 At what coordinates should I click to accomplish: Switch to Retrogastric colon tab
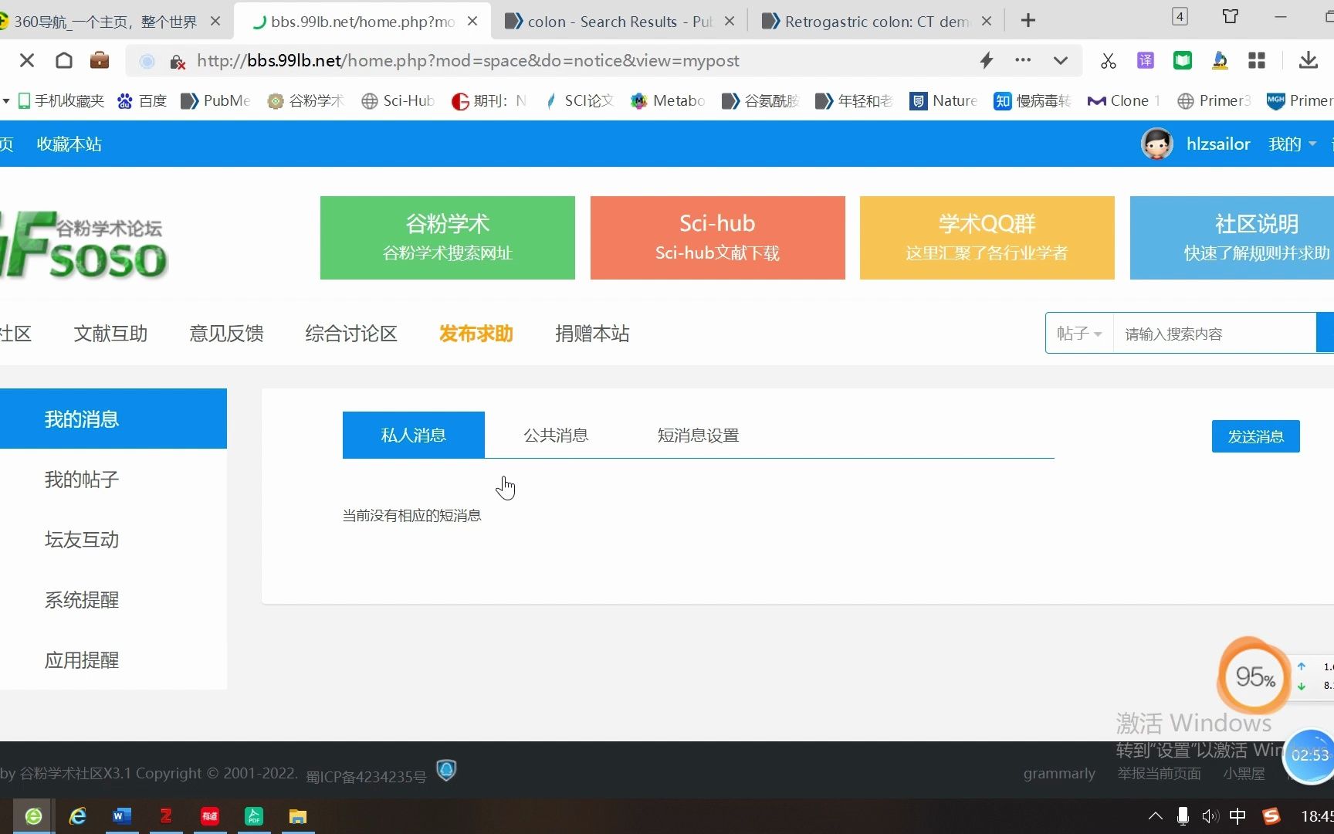point(877,22)
